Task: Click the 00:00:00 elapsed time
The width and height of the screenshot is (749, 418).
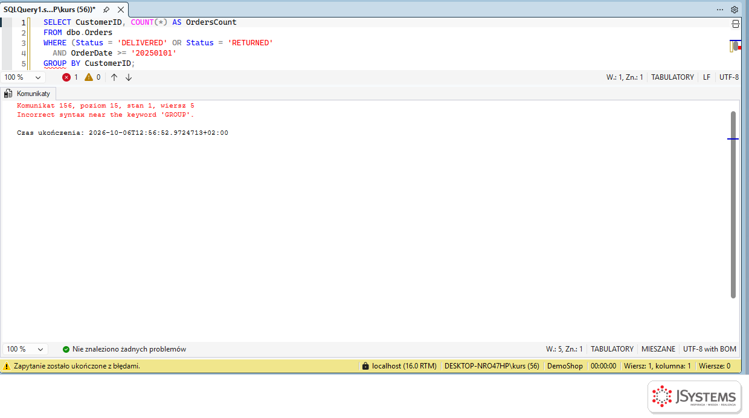Action: tap(603, 366)
